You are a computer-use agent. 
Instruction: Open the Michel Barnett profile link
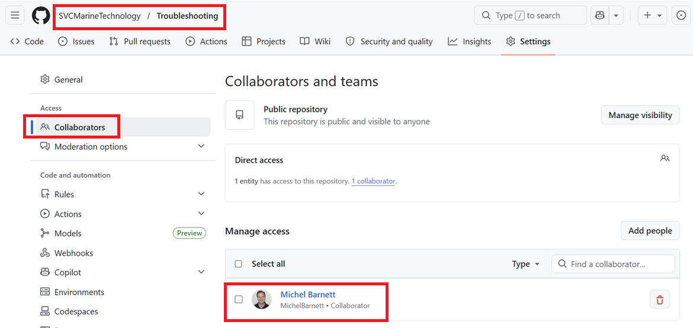308,295
